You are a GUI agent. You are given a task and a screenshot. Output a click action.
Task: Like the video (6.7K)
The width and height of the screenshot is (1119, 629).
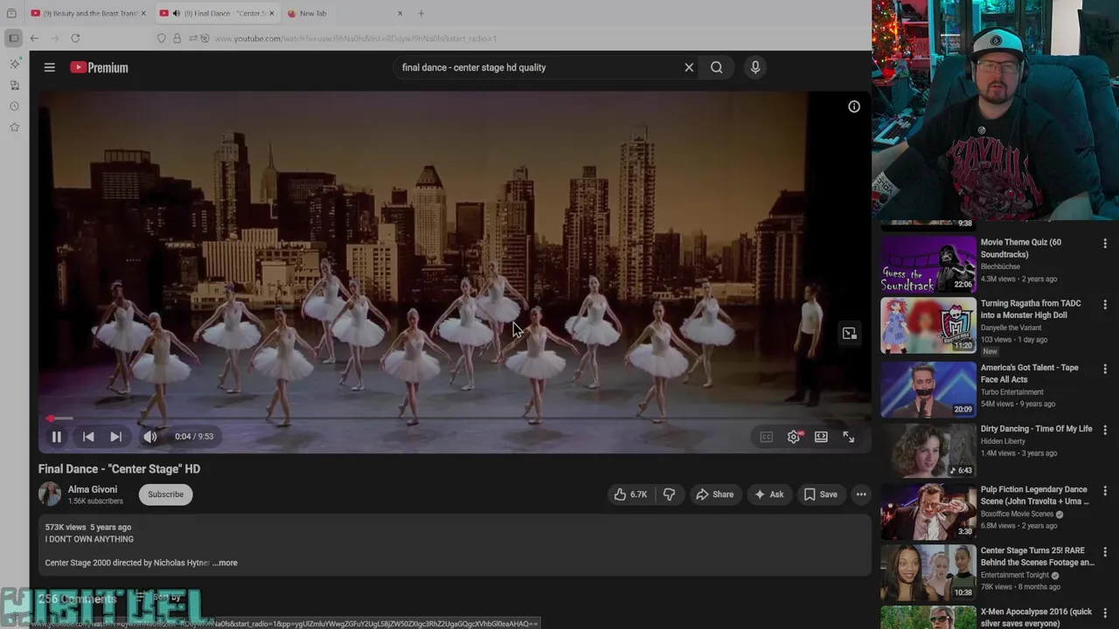point(630,494)
